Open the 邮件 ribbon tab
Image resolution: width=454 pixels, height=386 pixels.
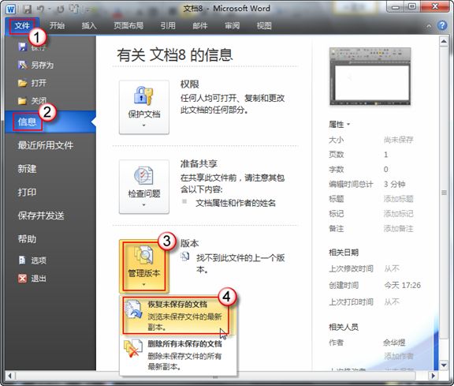click(200, 26)
